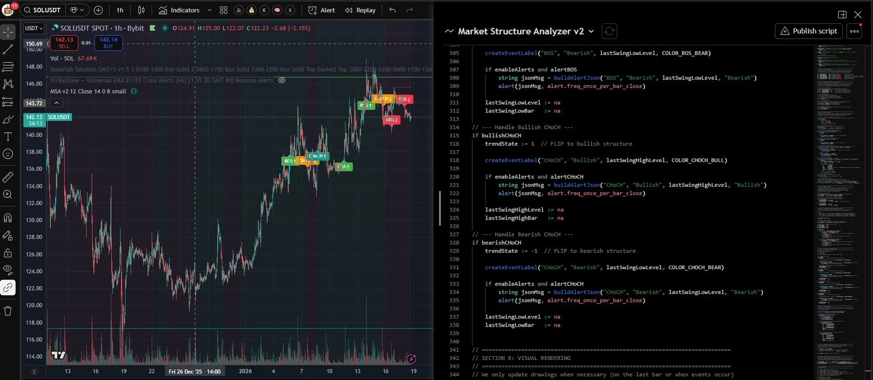Open the diamond plan dropdown beside the symbol

coord(77,10)
